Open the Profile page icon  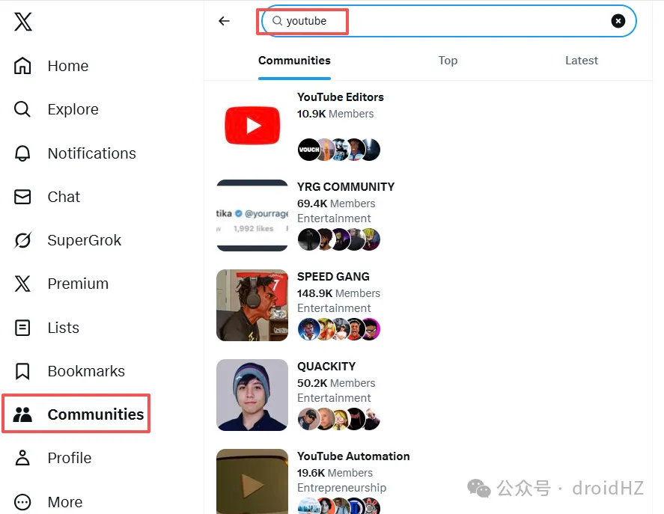pos(23,458)
